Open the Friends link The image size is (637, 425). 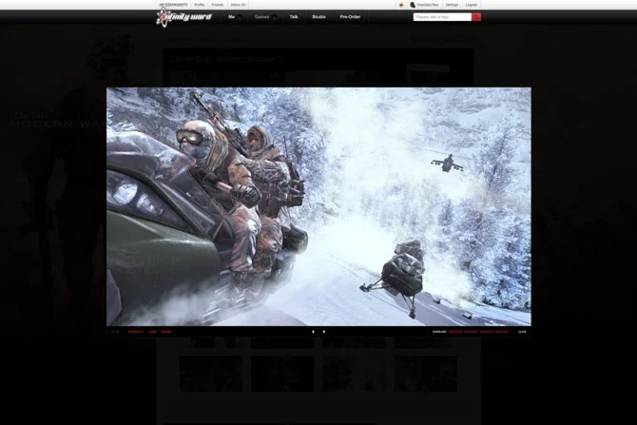pos(218,5)
